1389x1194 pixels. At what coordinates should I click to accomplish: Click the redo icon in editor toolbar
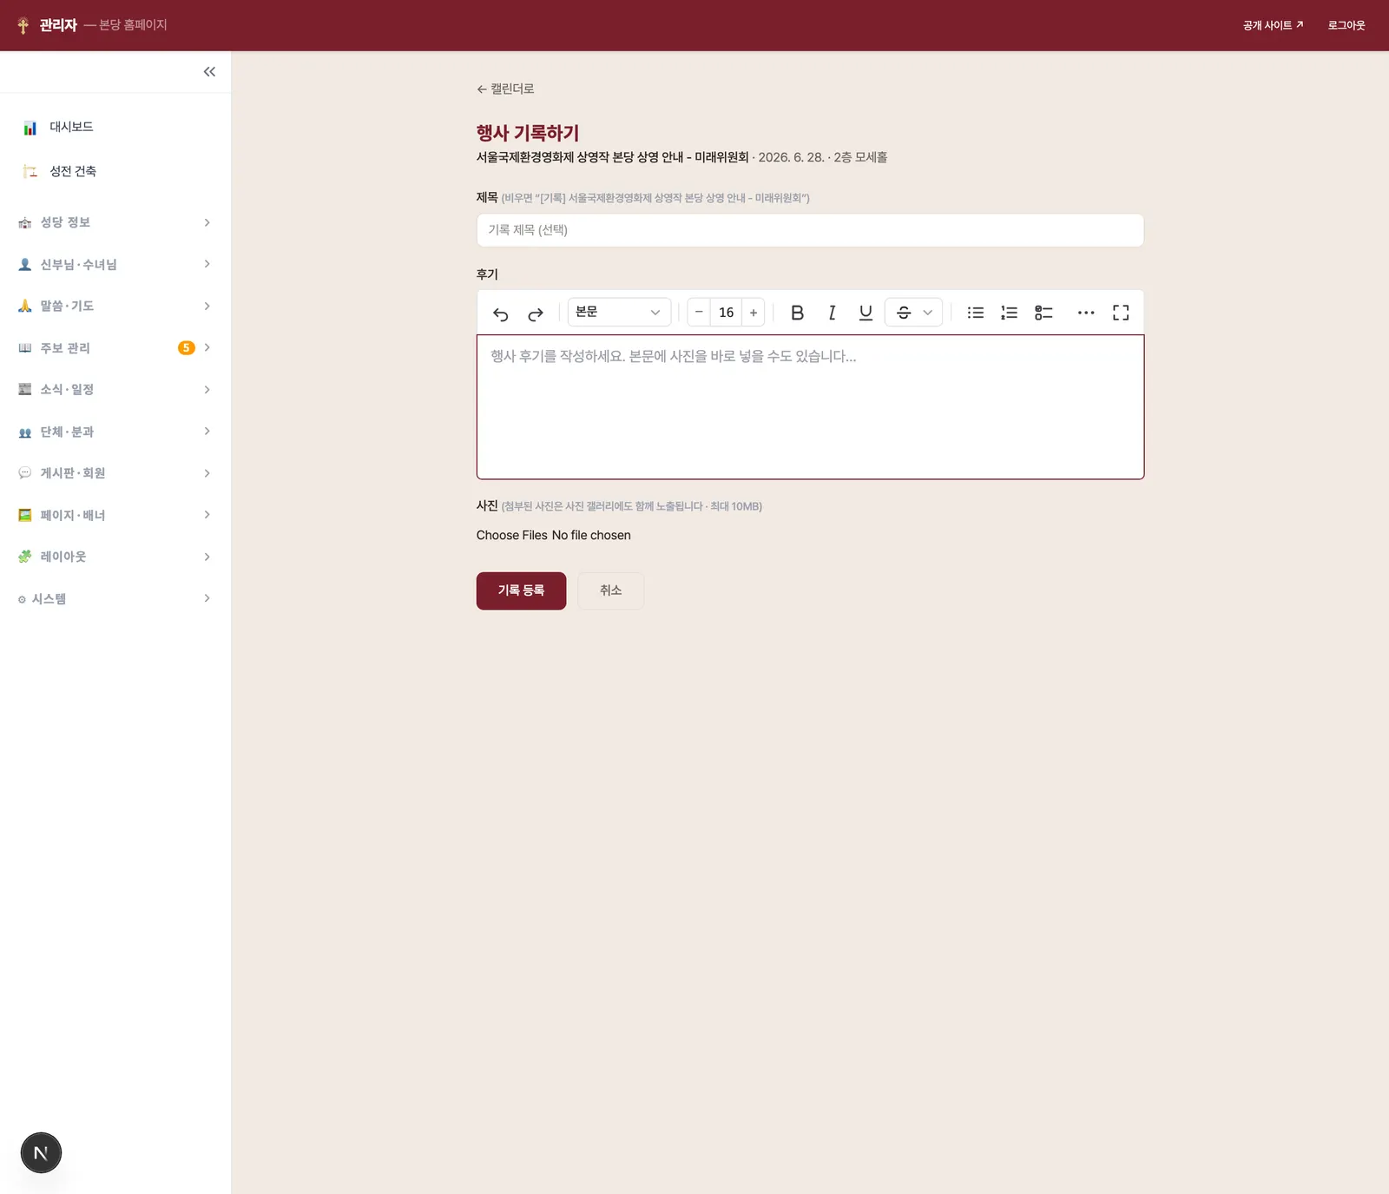pos(536,313)
